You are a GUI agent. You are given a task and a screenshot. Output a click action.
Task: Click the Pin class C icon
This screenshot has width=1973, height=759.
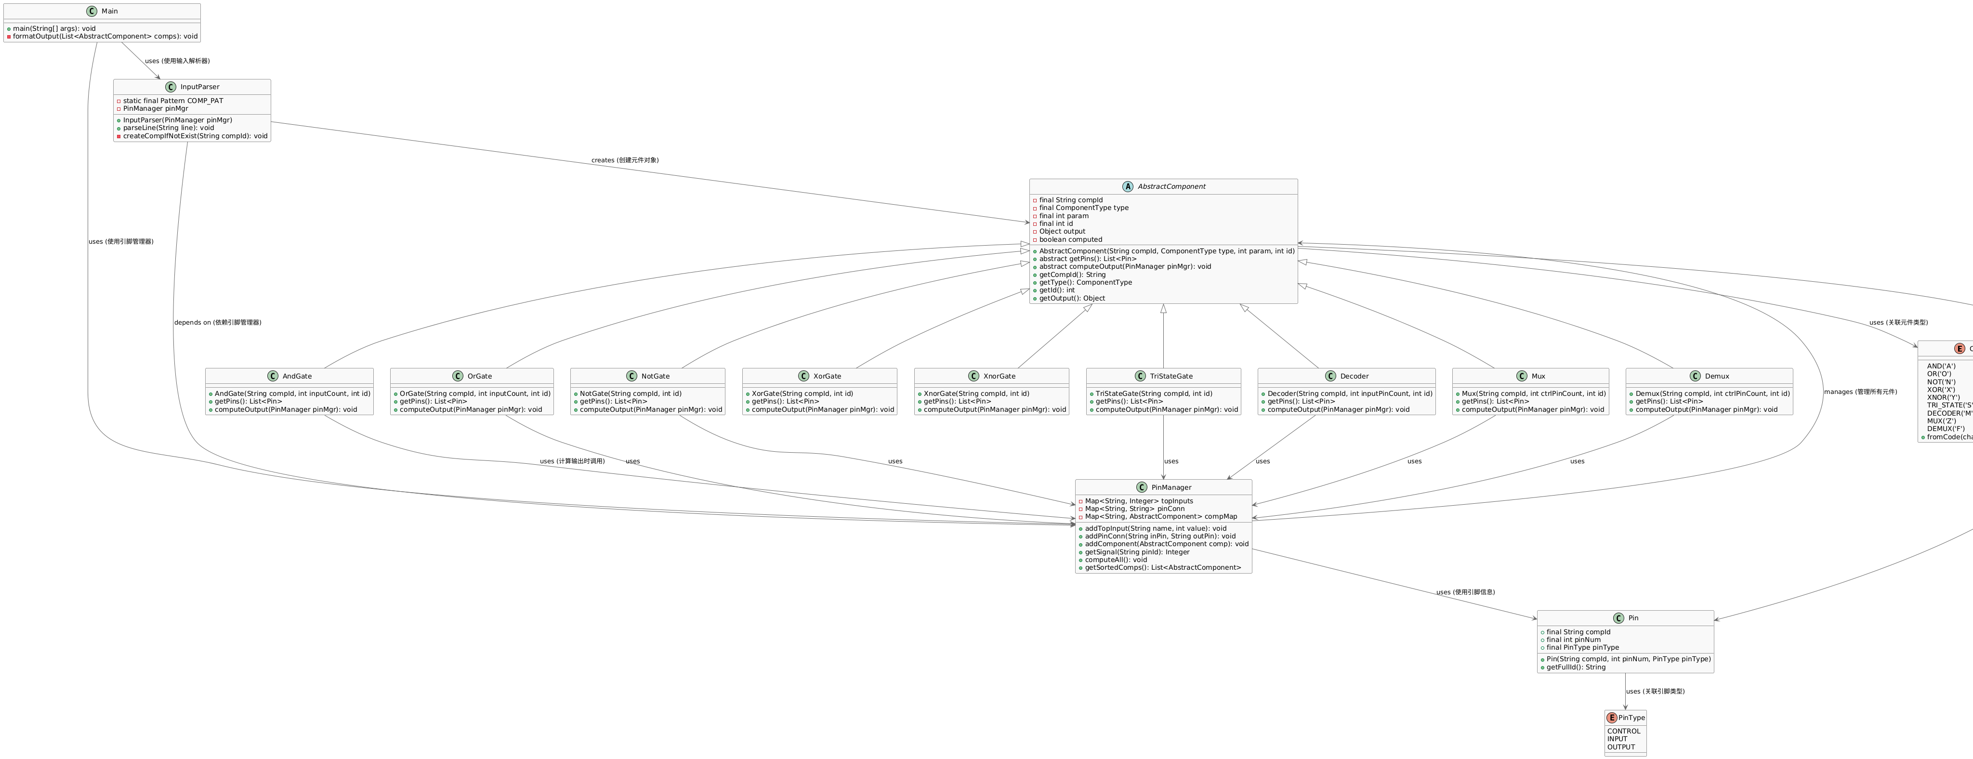click(1618, 618)
